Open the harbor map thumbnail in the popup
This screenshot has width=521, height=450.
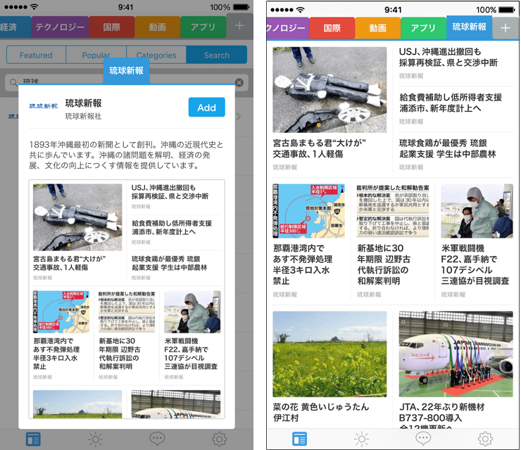[x=61, y=312]
